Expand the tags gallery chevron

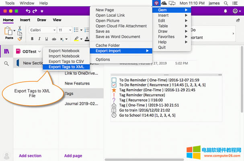[233, 34]
